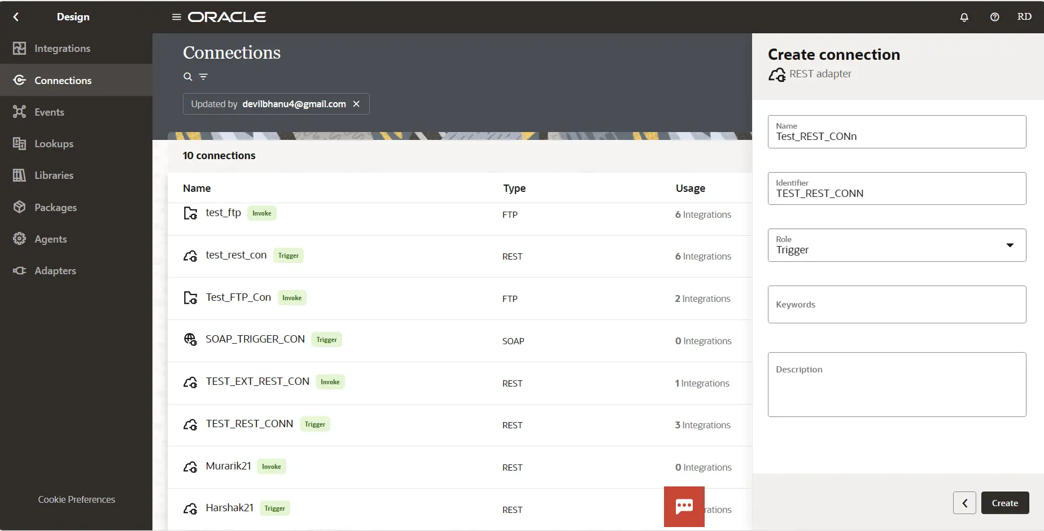Image resolution: width=1044 pixels, height=531 pixels.
Task: Open Integrations in the sidebar
Action: point(62,49)
